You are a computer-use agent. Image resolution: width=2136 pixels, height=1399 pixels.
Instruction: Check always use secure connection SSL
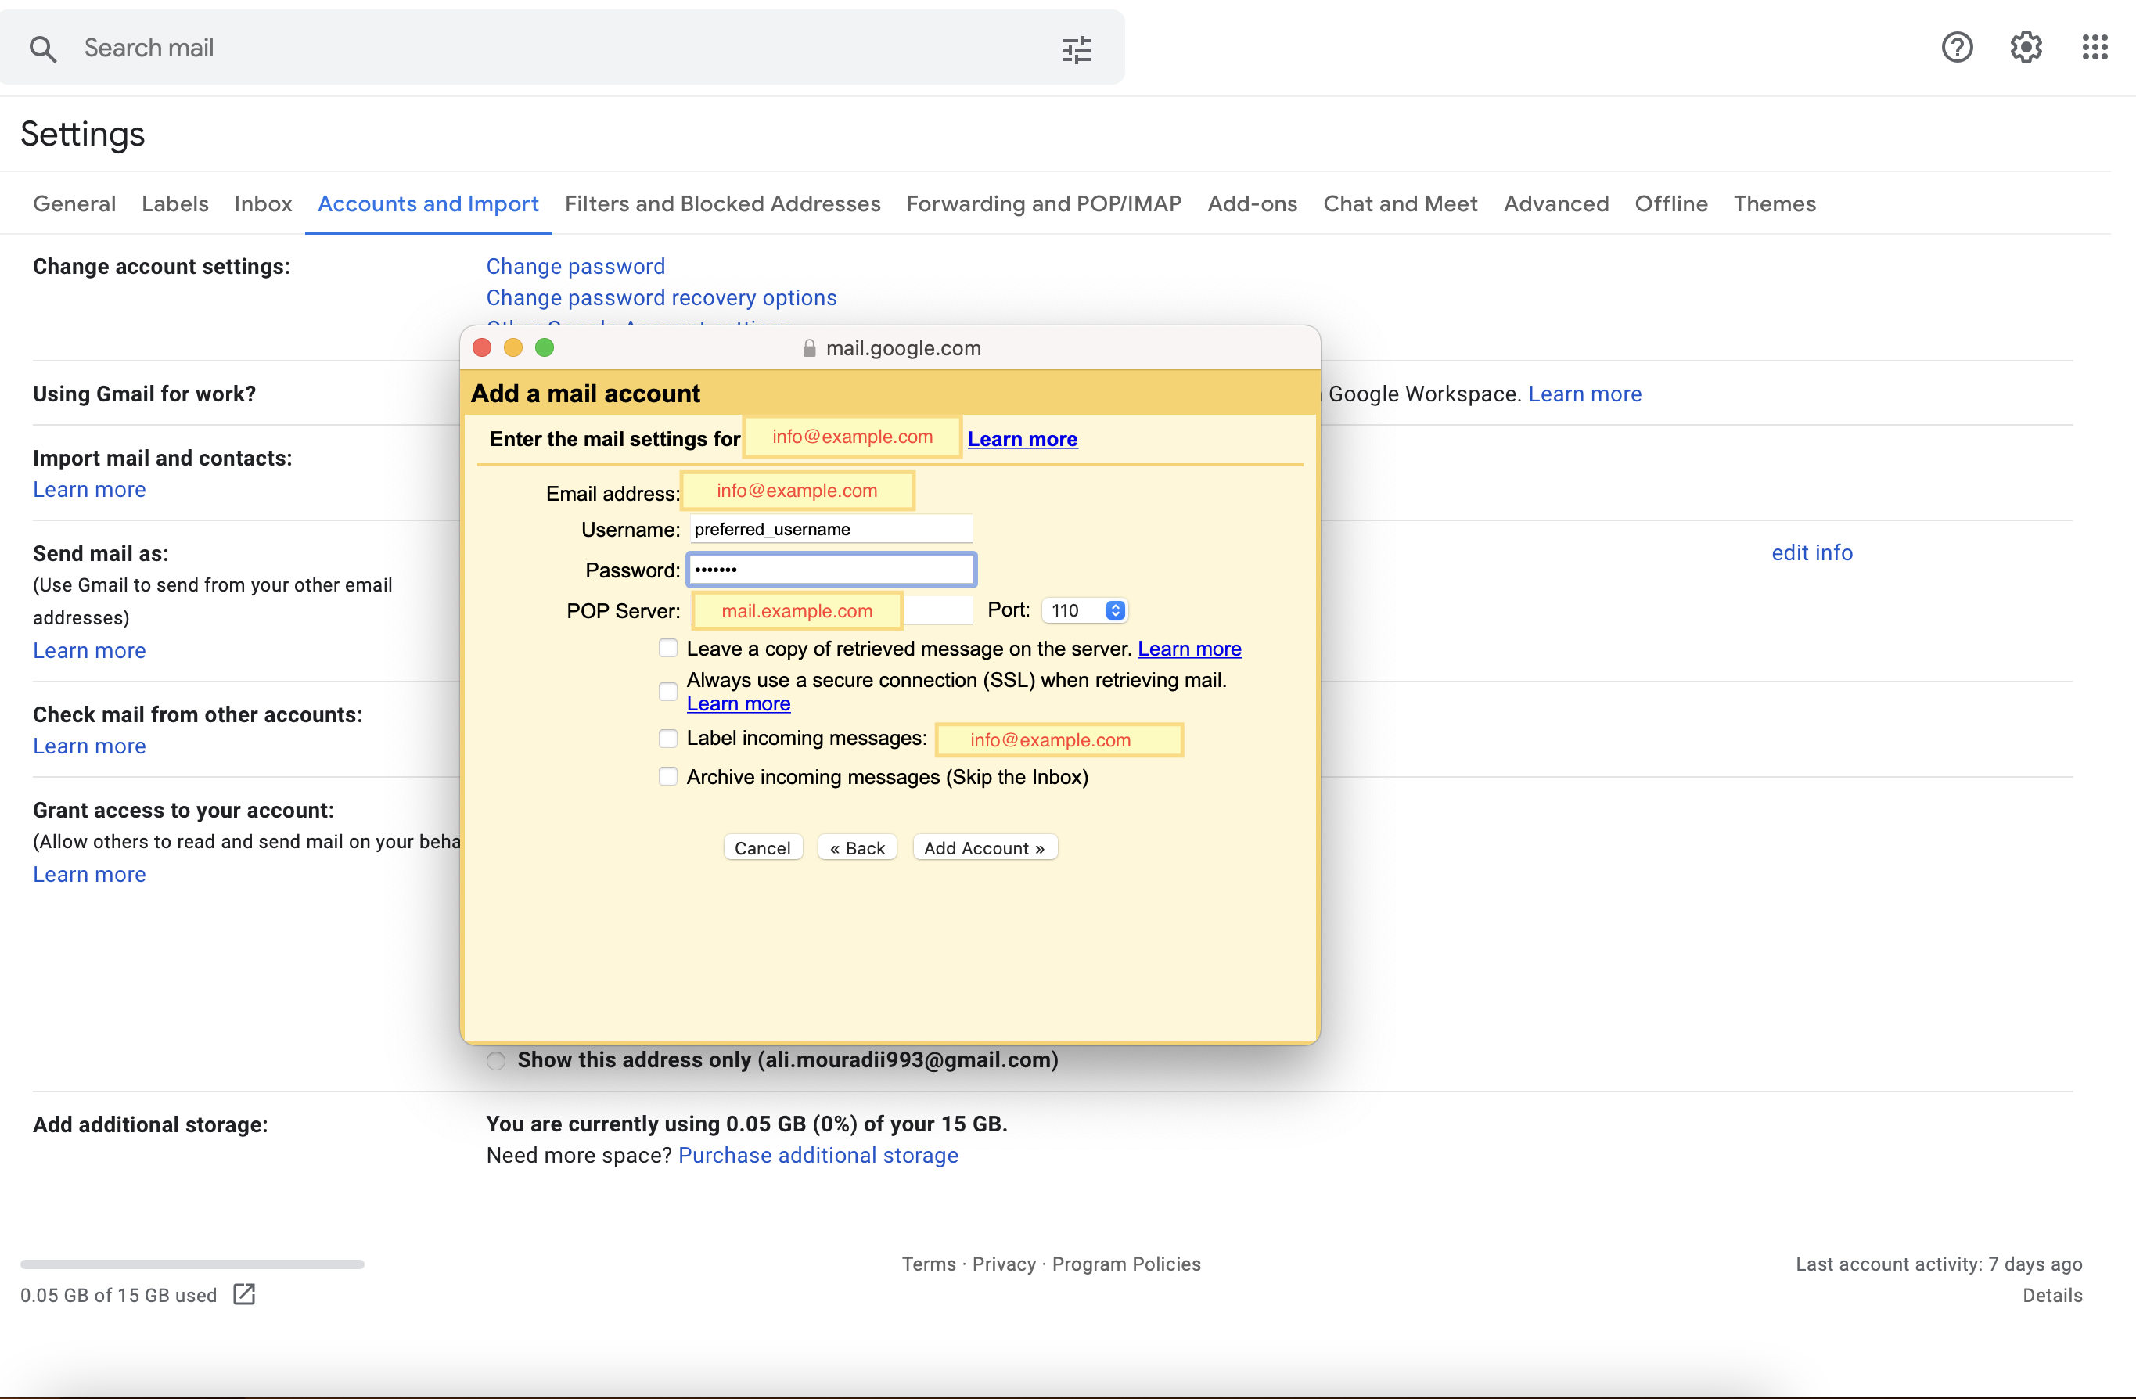tap(667, 691)
